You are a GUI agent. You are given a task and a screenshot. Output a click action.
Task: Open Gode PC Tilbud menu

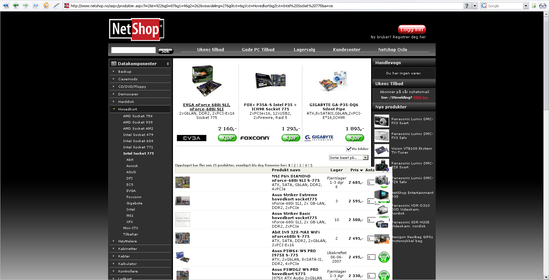[258, 50]
